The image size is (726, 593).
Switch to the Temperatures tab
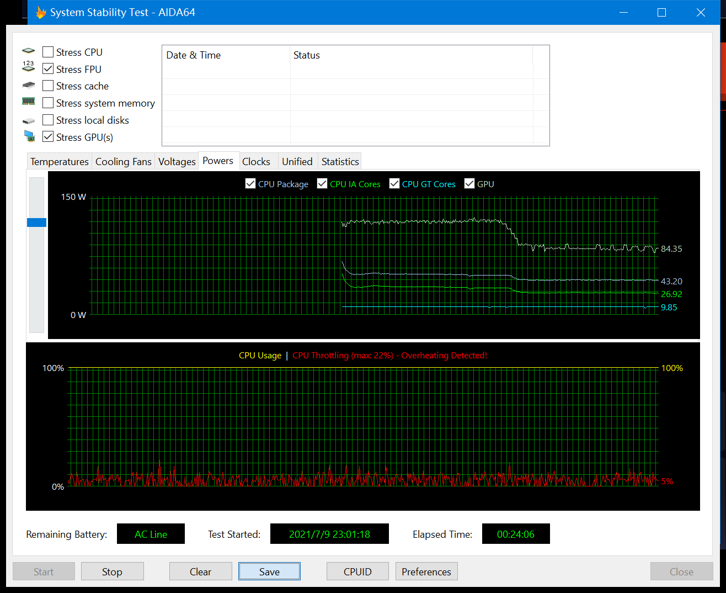[60, 161]
